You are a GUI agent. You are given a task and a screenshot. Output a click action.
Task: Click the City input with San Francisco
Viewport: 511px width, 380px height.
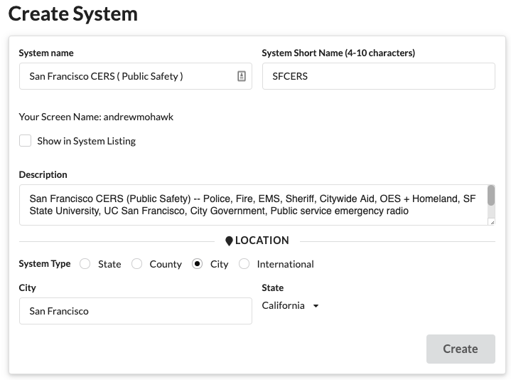pos(136,311)
